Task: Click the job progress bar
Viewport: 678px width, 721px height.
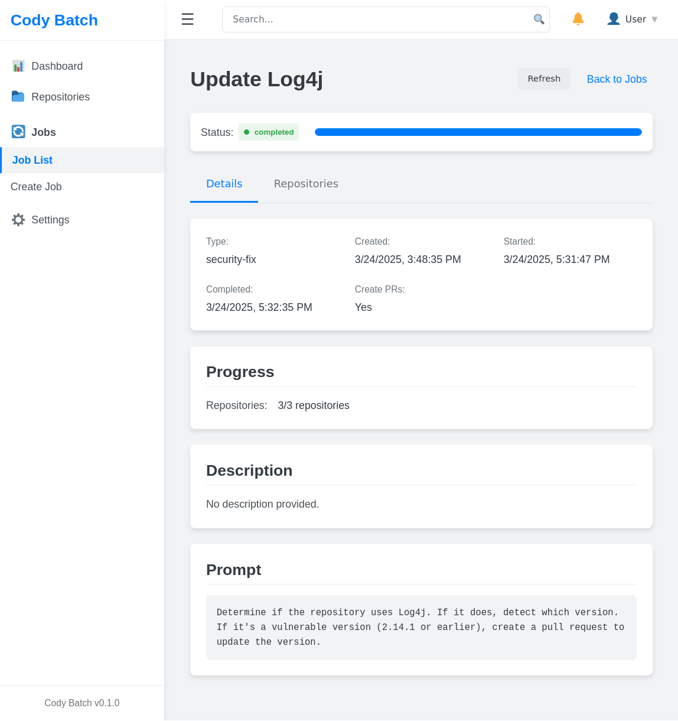Action: click(x=478, y=132)
